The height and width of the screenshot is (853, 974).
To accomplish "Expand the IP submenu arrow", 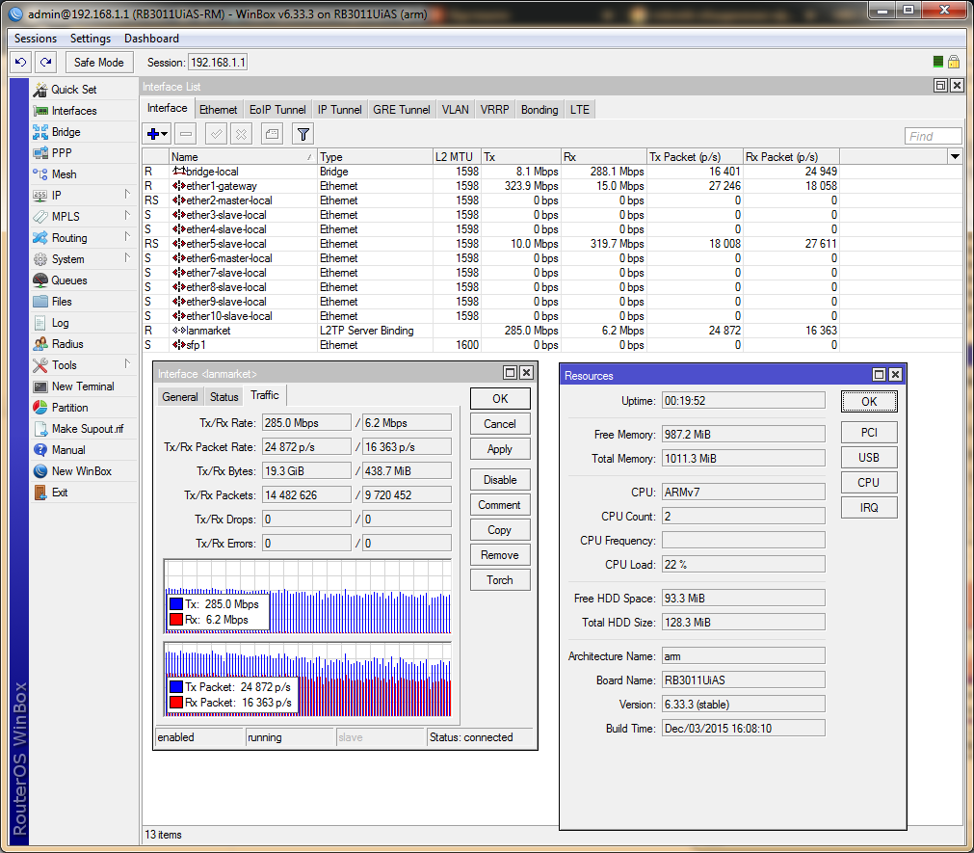I will tap(127, 195).
